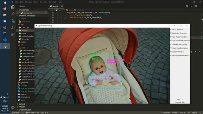The image size is (203, 114).
Task: Toggle the Emotion Recognition checkbox
Action: [171, 44]
